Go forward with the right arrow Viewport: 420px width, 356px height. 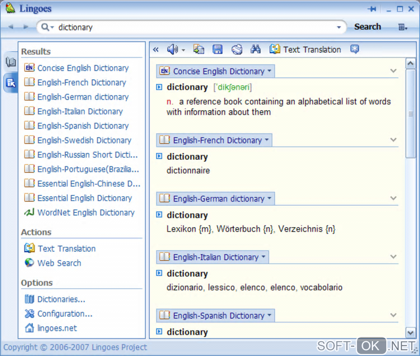click(26, 27)
